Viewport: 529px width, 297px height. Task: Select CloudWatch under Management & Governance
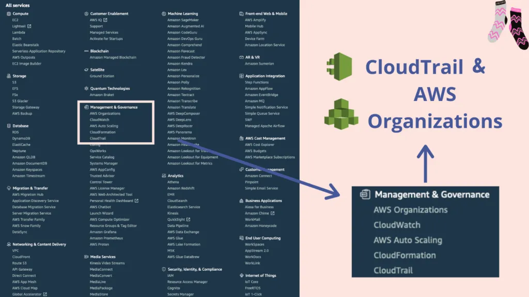coord(99,120)
